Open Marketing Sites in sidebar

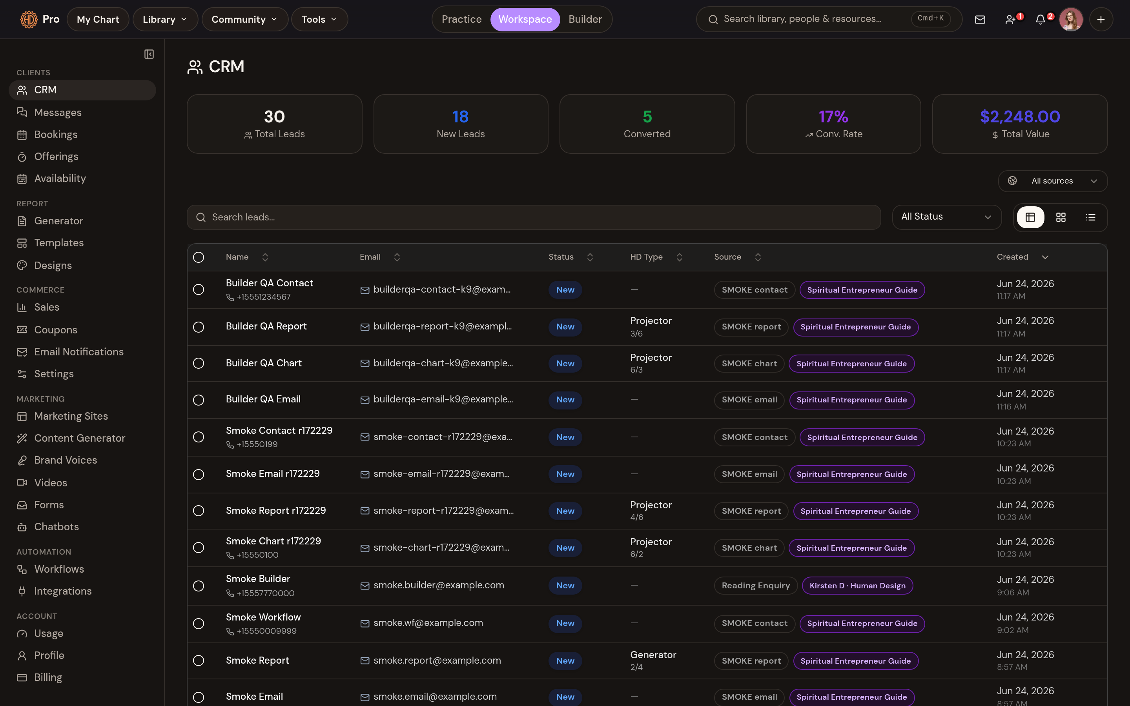(82, 416)
